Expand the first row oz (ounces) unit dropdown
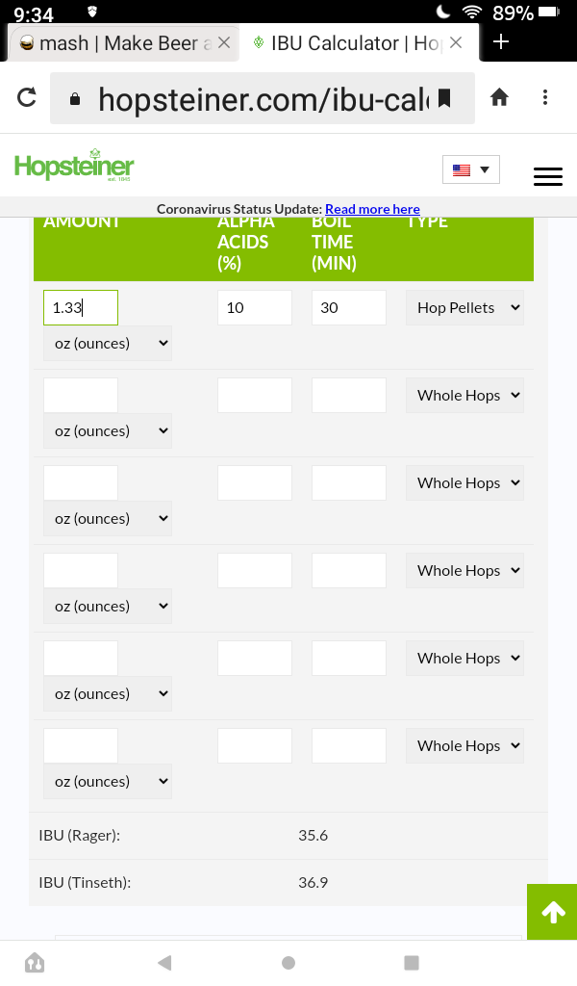 pos(108,344)
